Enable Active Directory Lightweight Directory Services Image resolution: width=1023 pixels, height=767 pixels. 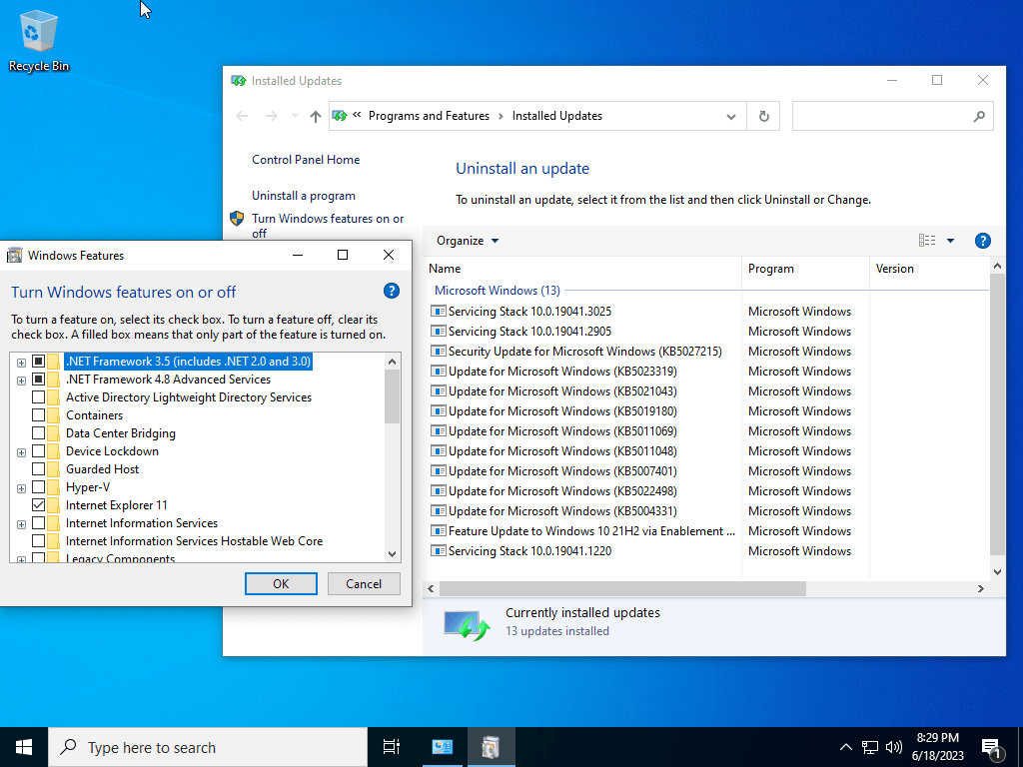[x=39, y=397]
